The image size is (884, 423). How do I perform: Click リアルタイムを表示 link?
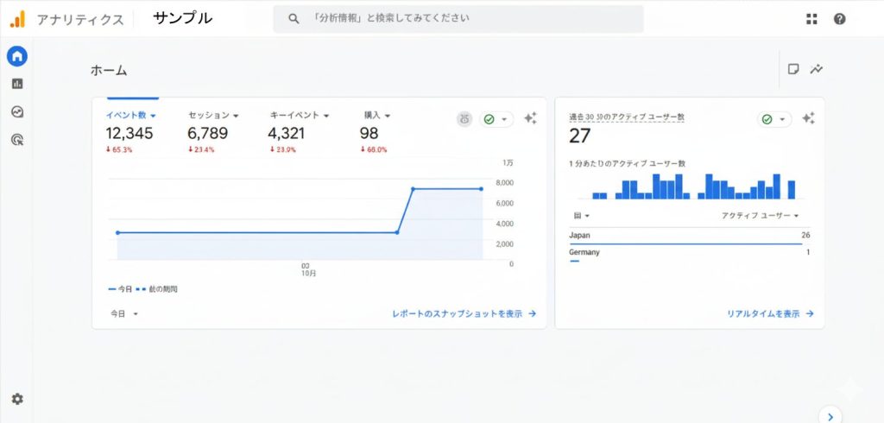770,314
